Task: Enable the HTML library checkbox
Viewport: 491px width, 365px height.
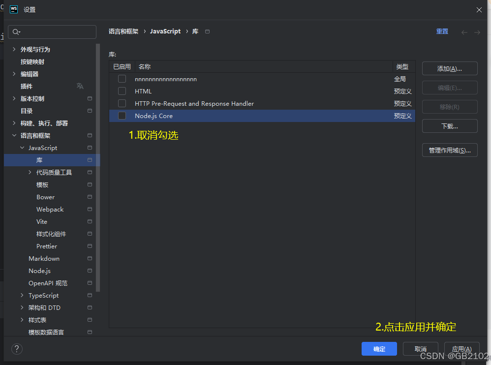Action: [122, 91]
